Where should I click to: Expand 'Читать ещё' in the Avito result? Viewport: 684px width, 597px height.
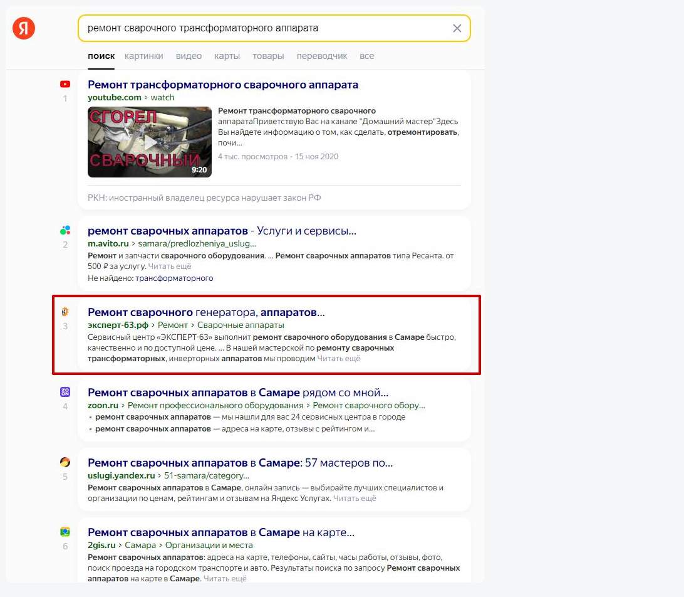[x=170, y=267]
